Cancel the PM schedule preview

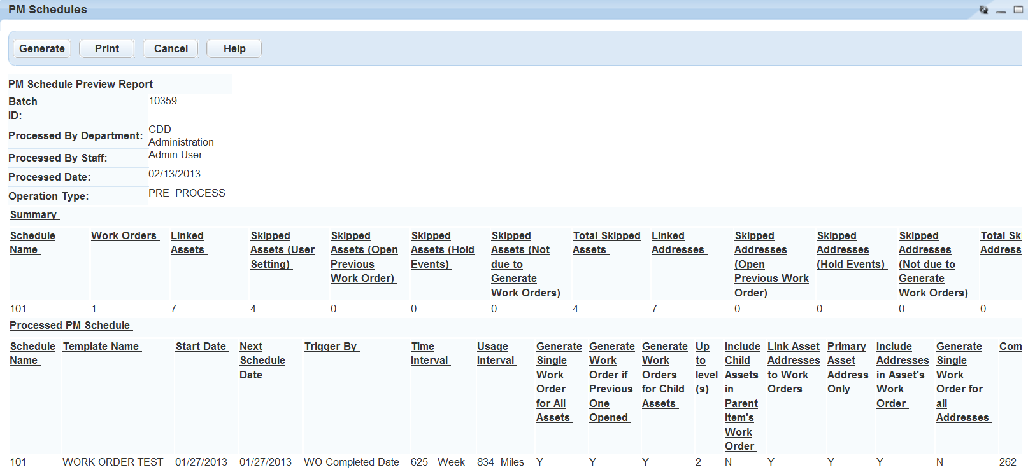[x=171, y=48]
